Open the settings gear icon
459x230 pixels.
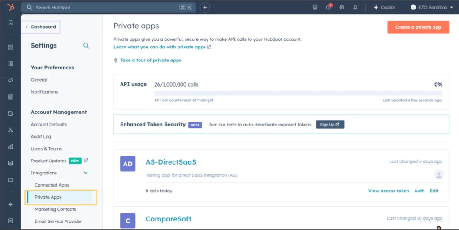342,8
